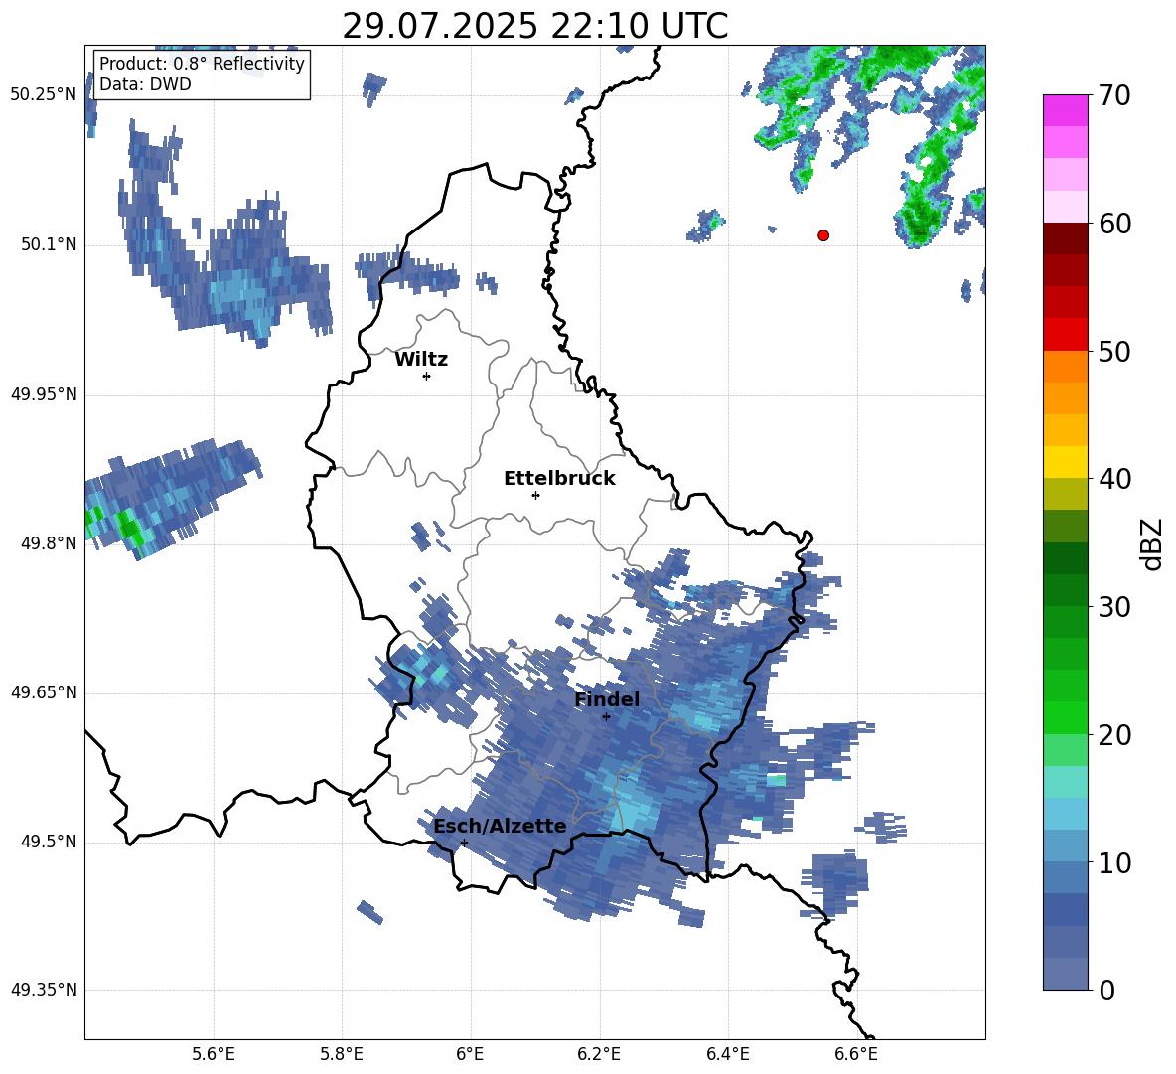Screen dimensions: 1176x1074
Task: Click the 5.8°E longitude label
Action: [342, 1054]
